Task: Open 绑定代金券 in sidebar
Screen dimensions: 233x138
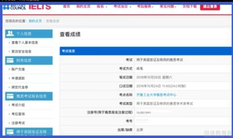Action: pos(20,87)
